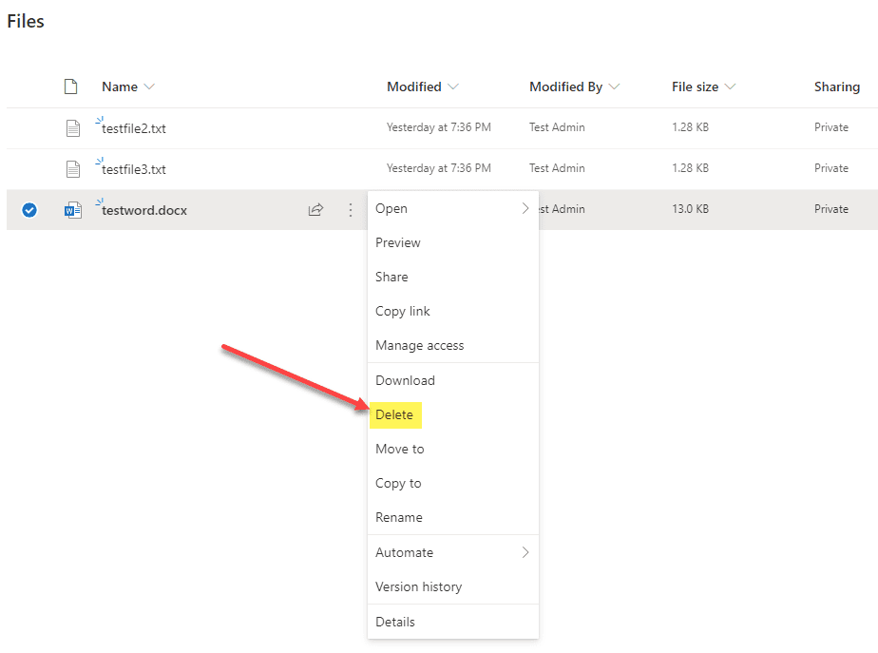Open the Modified column sort dropdown
The height and width of the screenshot is (653, 878).
click(454, 86)
